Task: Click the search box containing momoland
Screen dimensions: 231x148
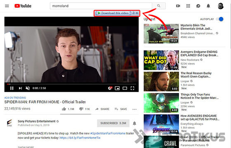Action: click(x=101, y=6)
